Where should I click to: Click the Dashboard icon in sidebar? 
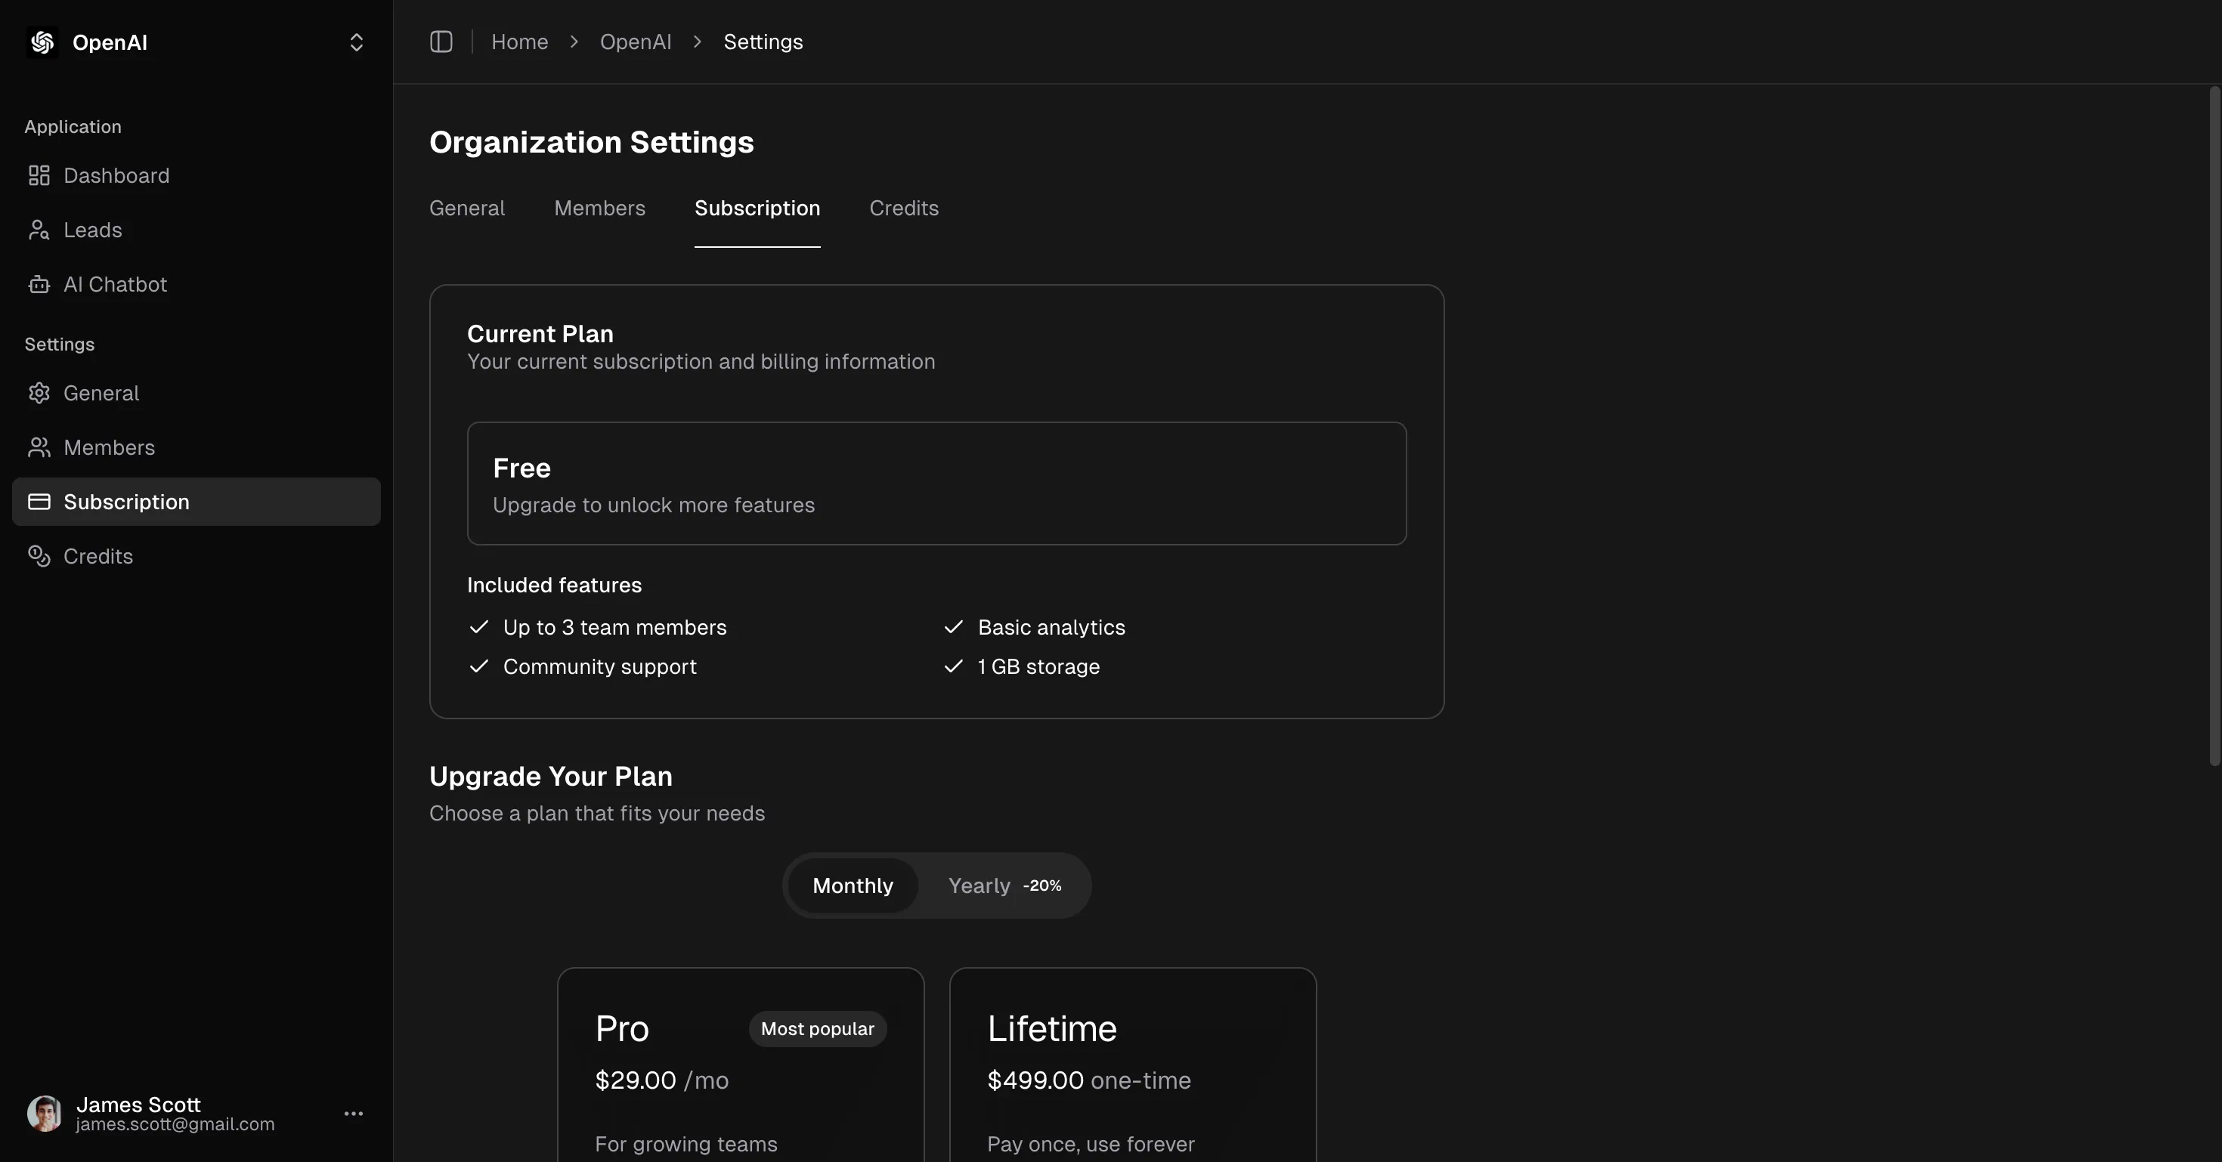click(39, 176)
